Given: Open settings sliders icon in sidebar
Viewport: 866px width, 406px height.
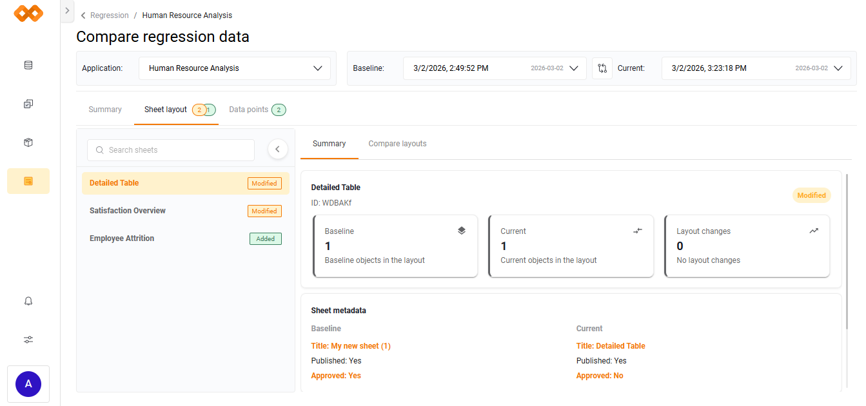Looking at the screenshot, I should coord(28,340).
